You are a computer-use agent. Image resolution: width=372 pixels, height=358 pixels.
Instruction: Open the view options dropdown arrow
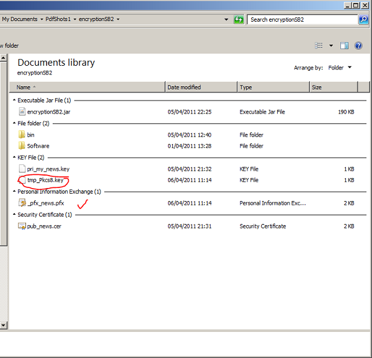tap(331, 45)
